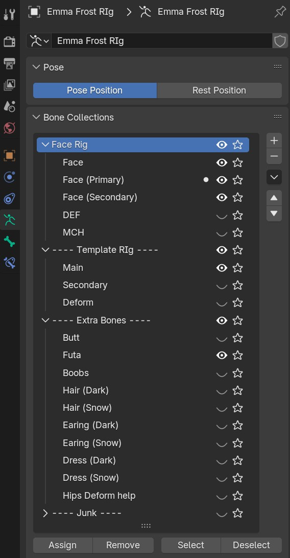
Task: Select Rest Position
Action: click(x=219, y=90)
